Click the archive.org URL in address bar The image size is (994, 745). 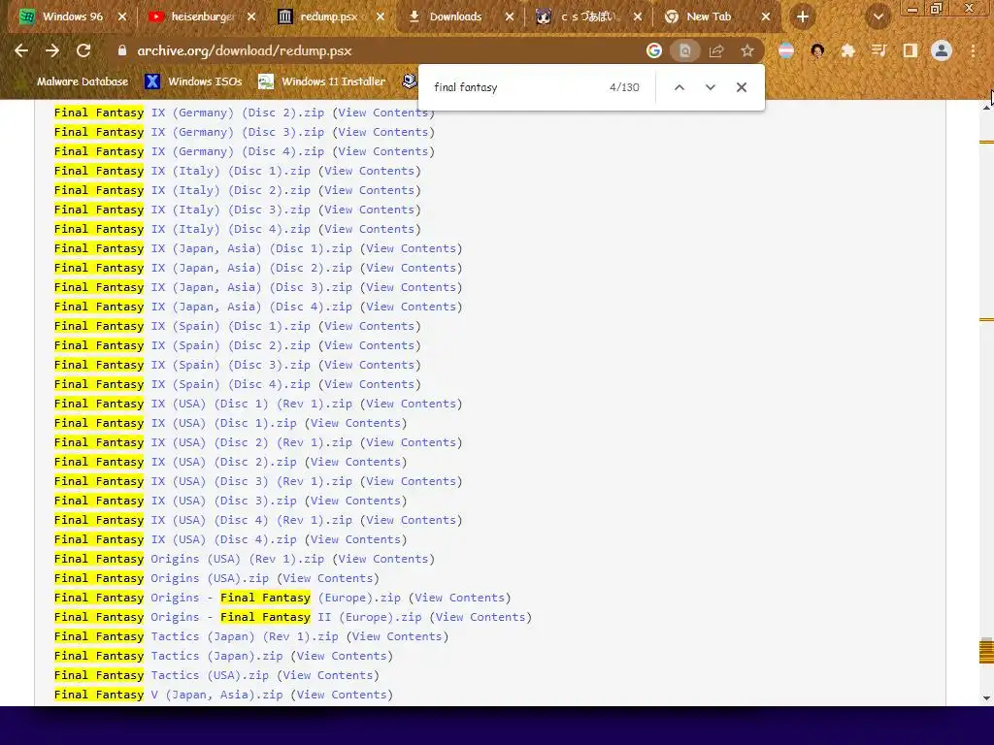tap(244, 50)
